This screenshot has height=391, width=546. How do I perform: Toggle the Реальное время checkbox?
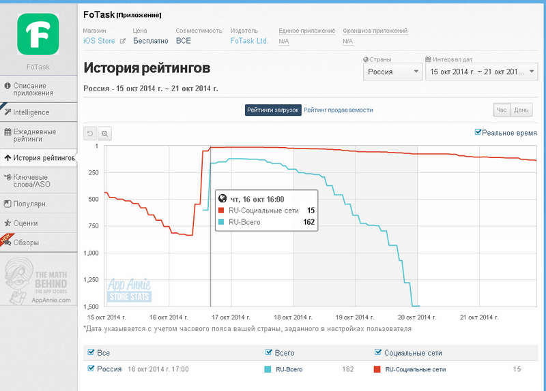[x=478, y=132]
